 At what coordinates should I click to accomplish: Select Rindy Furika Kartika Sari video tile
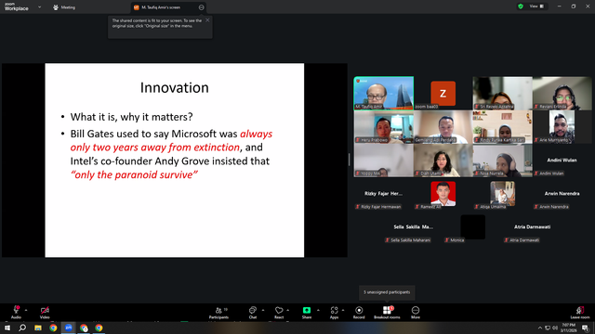point(502,127)
